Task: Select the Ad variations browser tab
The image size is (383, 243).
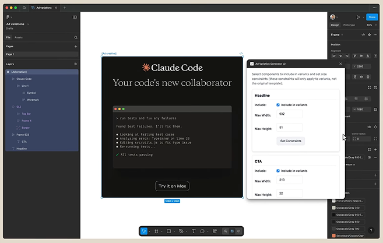Action: [x=44, y=8]
